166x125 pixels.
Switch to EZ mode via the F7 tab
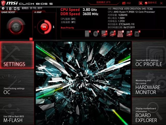tap(103, 2)
